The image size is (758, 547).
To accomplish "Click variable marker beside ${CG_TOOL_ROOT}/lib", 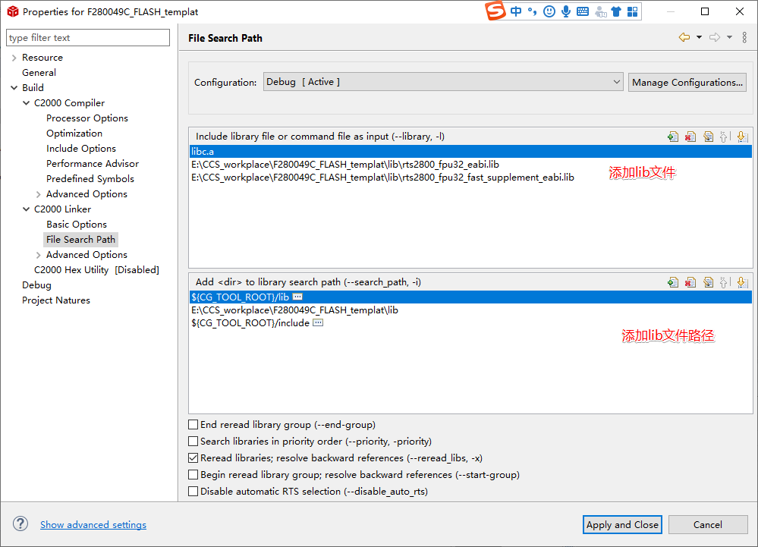I will 297,297.
